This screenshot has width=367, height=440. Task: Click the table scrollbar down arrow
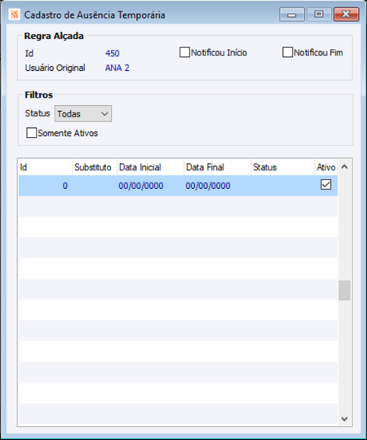pyautogui.click(x=344, y=419)
